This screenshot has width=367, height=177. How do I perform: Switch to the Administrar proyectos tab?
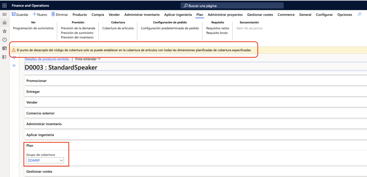click(x=225, y=15)
